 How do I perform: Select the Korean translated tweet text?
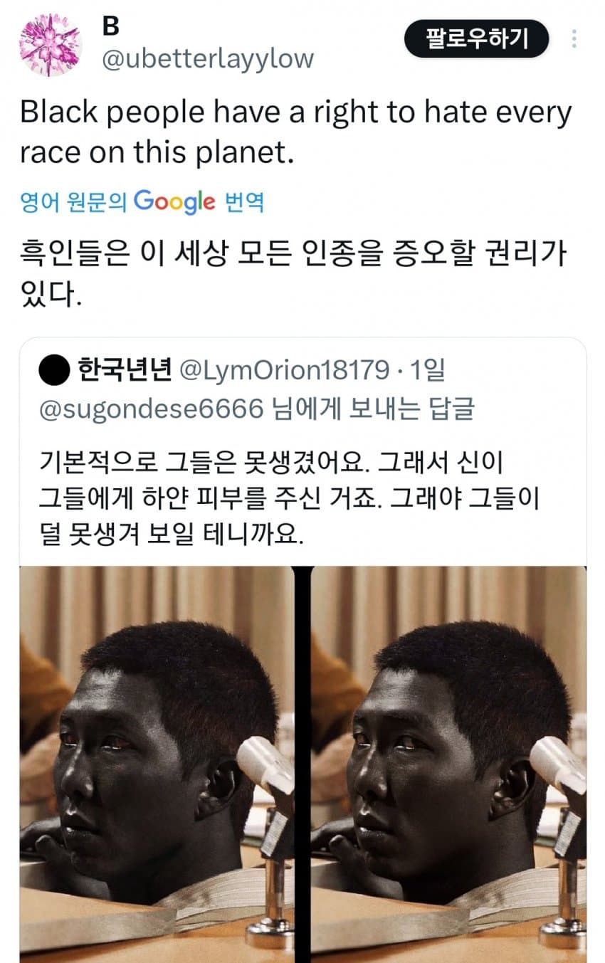coord(293,274)
